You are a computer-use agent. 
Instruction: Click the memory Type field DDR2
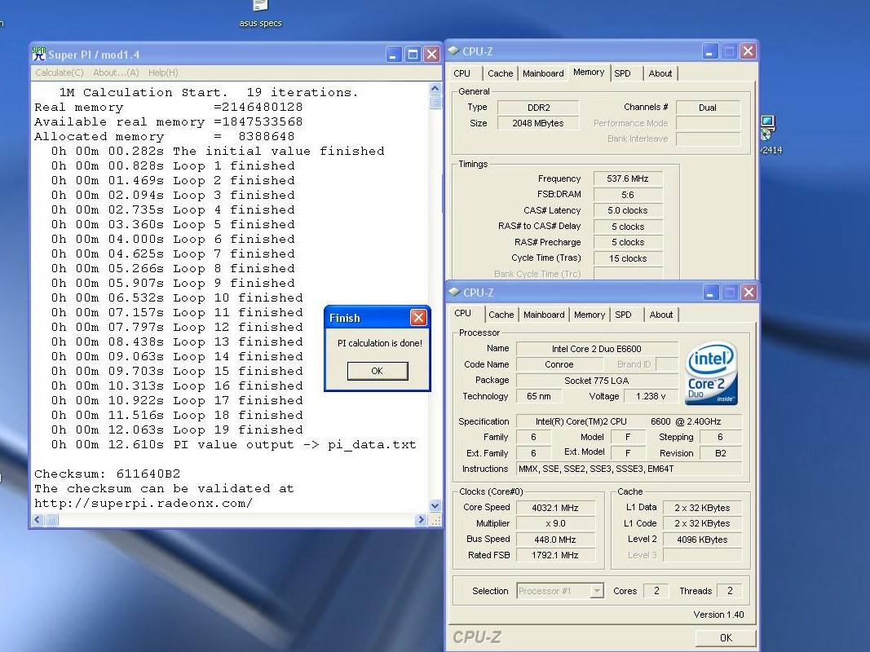click(x=538, y=108)
